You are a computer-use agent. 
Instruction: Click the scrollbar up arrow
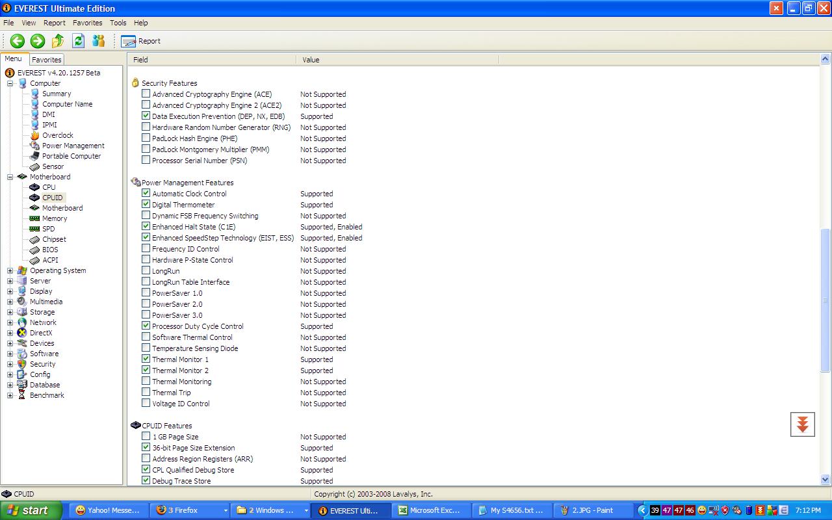(x=825, y=59)
